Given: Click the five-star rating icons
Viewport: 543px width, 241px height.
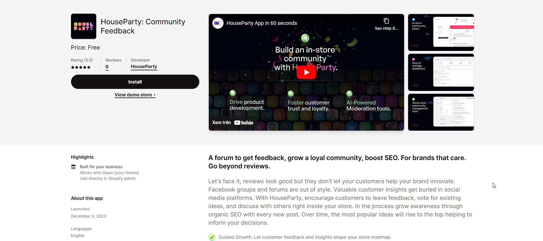Looking at the screenshot, I should tap(81, 67).
